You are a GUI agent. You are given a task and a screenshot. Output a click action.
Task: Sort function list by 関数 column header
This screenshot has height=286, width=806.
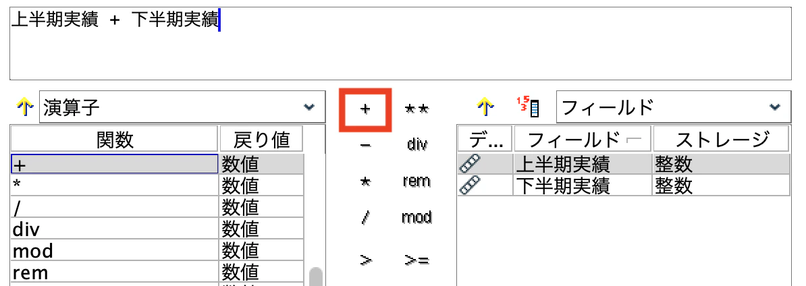click(x=115, y=139)
